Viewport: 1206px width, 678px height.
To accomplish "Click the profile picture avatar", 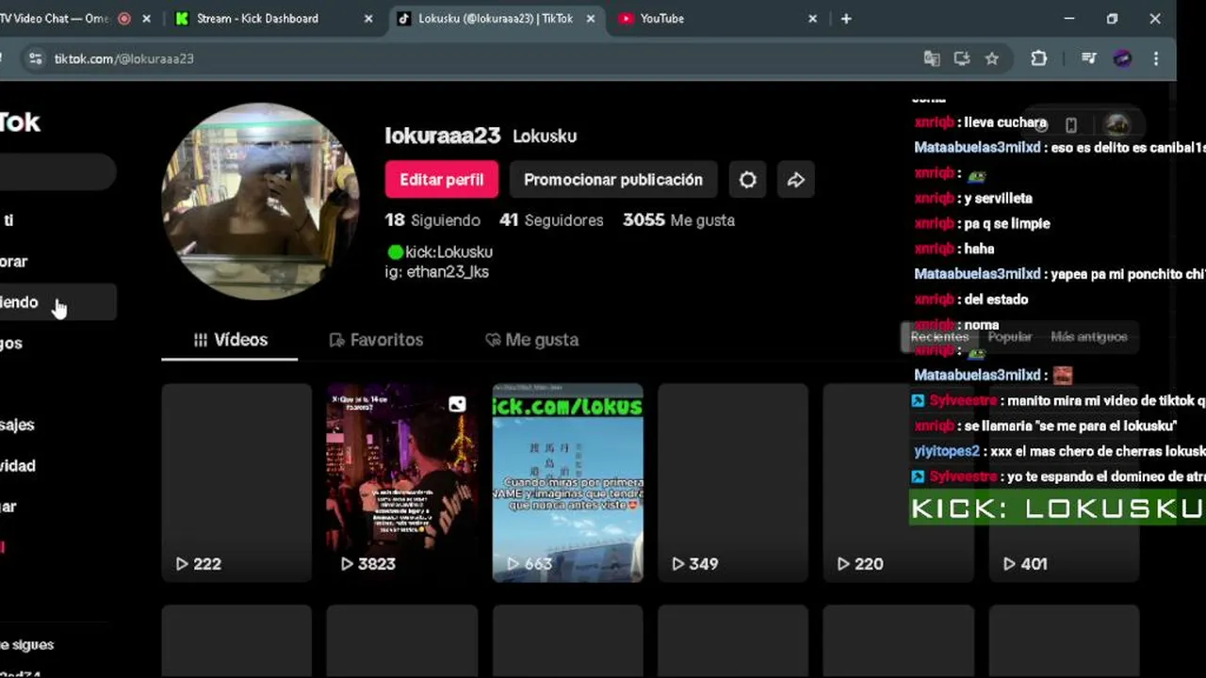I will 260,202.
